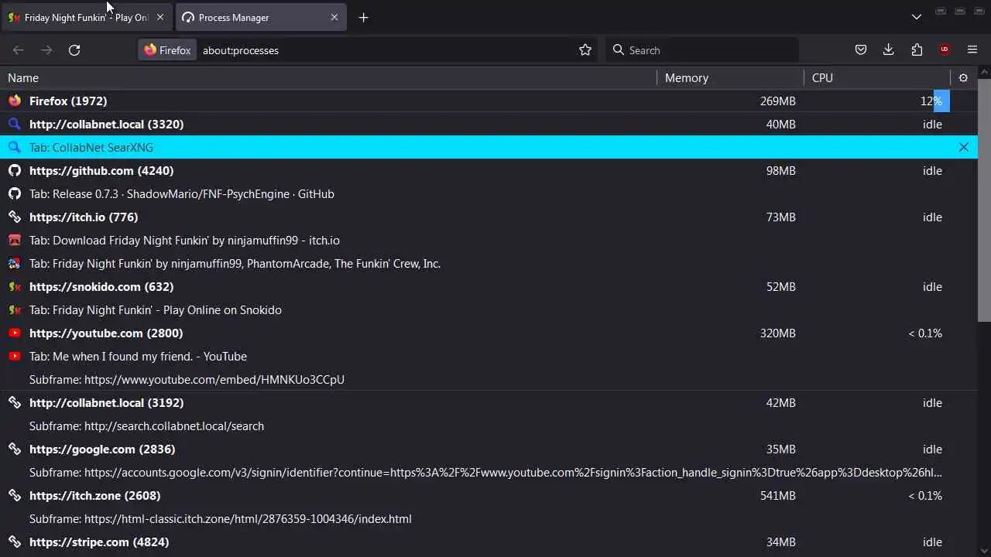The image size is (991, 557).
Task: Close the Process Manager tab
Action: click(x=334, y=17)
